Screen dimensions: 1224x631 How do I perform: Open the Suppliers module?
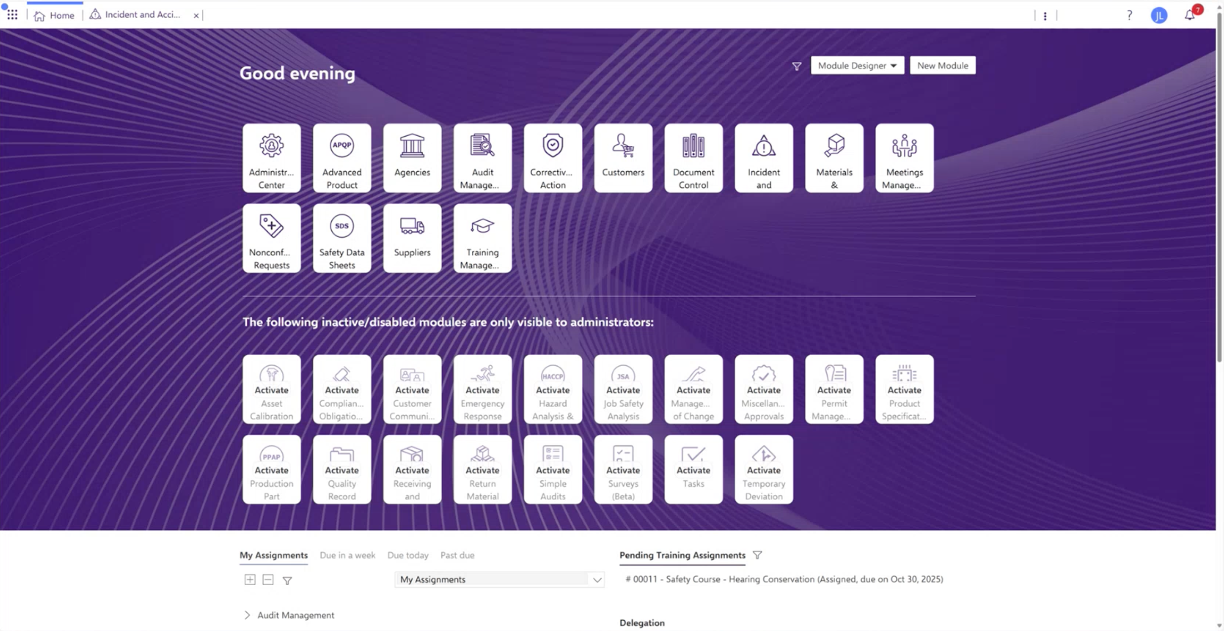412,238
